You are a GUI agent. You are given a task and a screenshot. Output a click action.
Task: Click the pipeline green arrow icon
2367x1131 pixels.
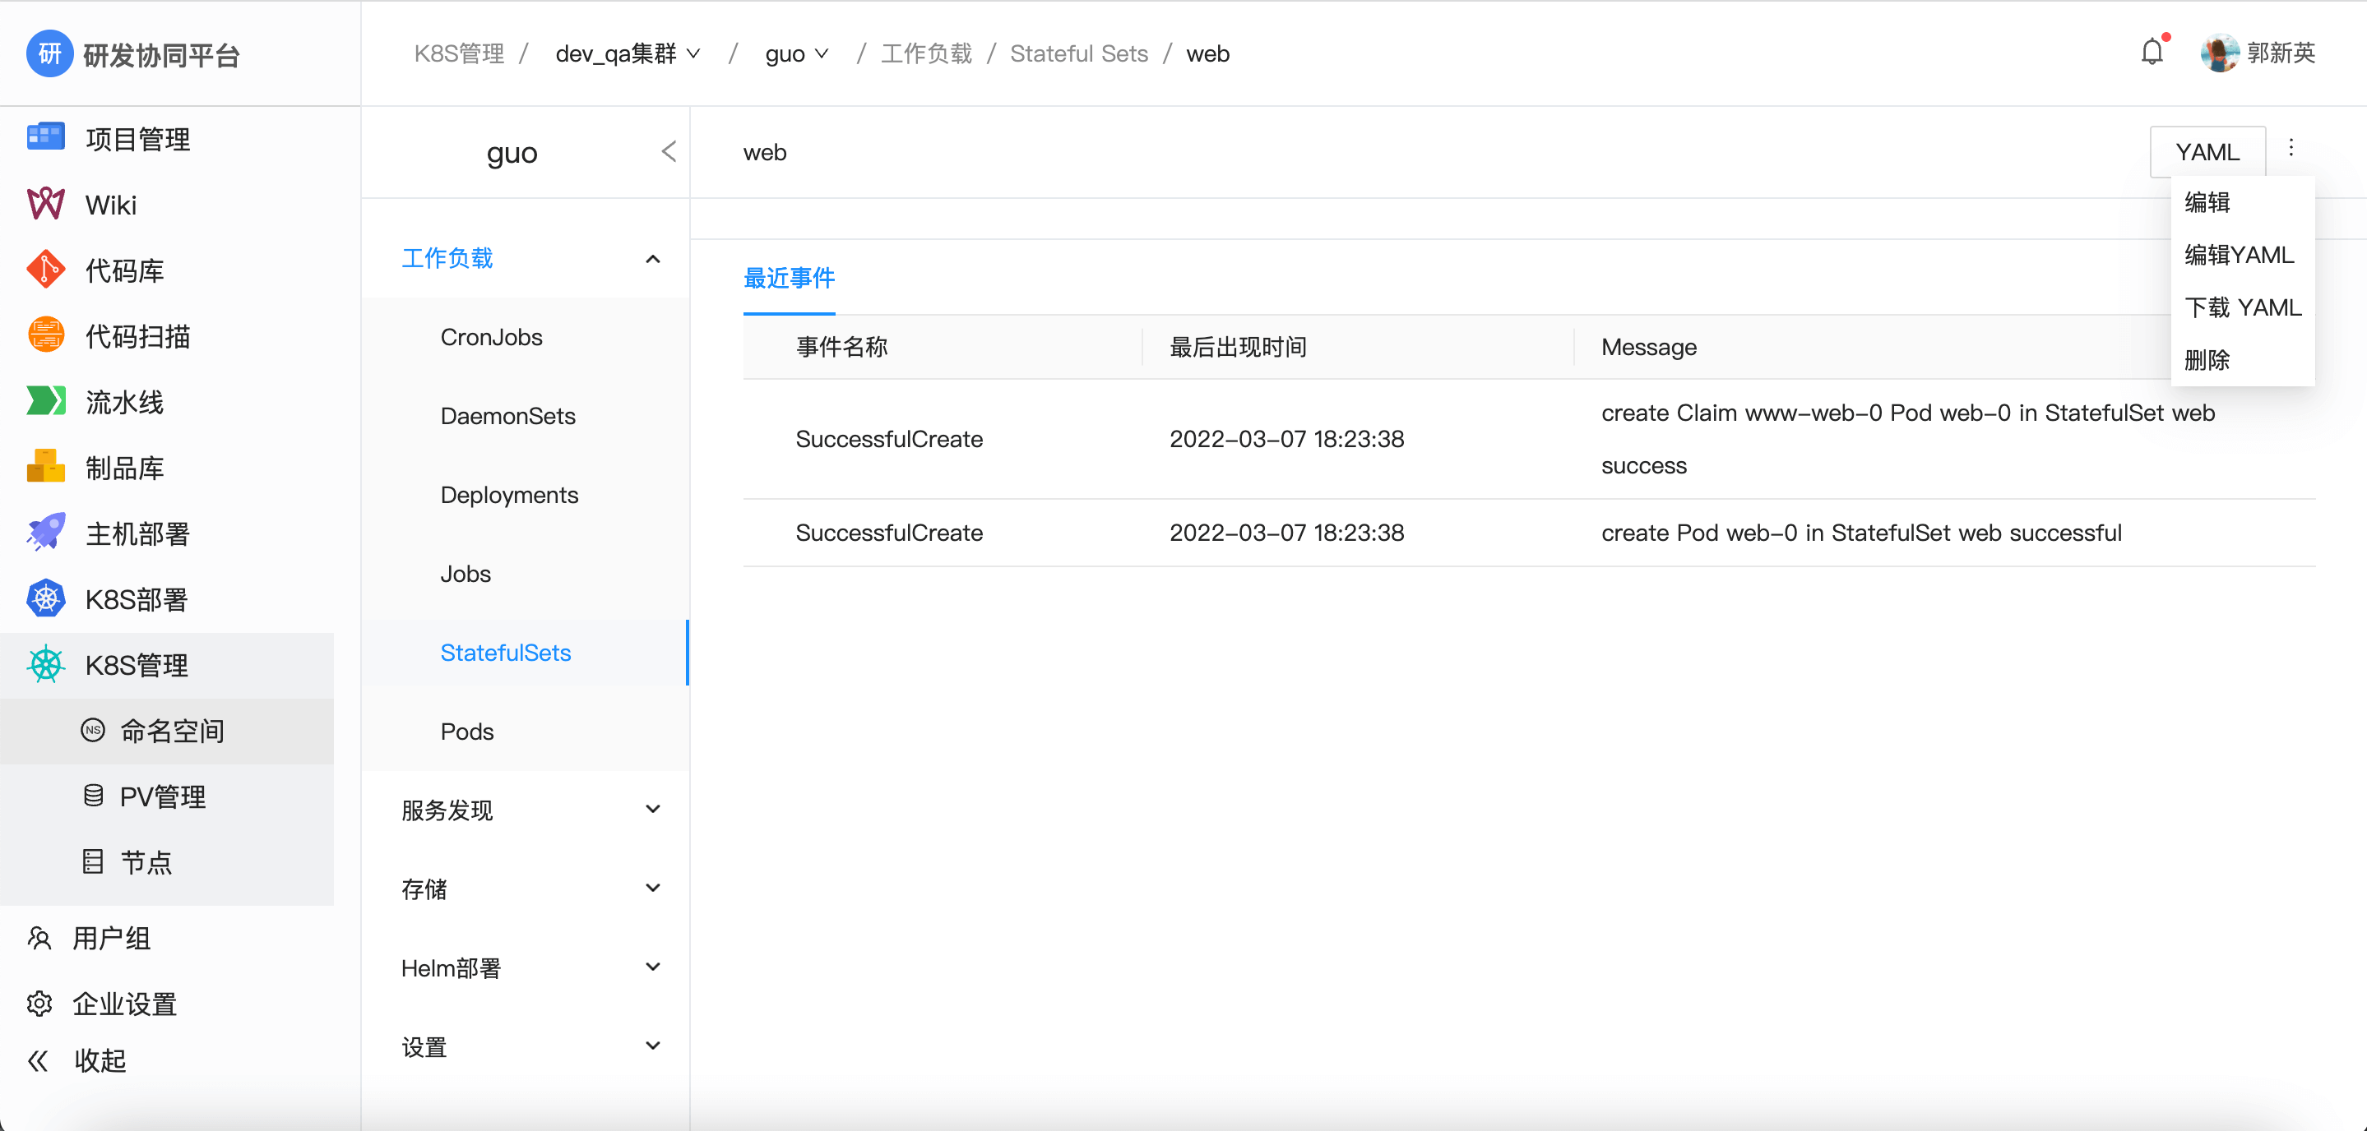coord(45,401)
